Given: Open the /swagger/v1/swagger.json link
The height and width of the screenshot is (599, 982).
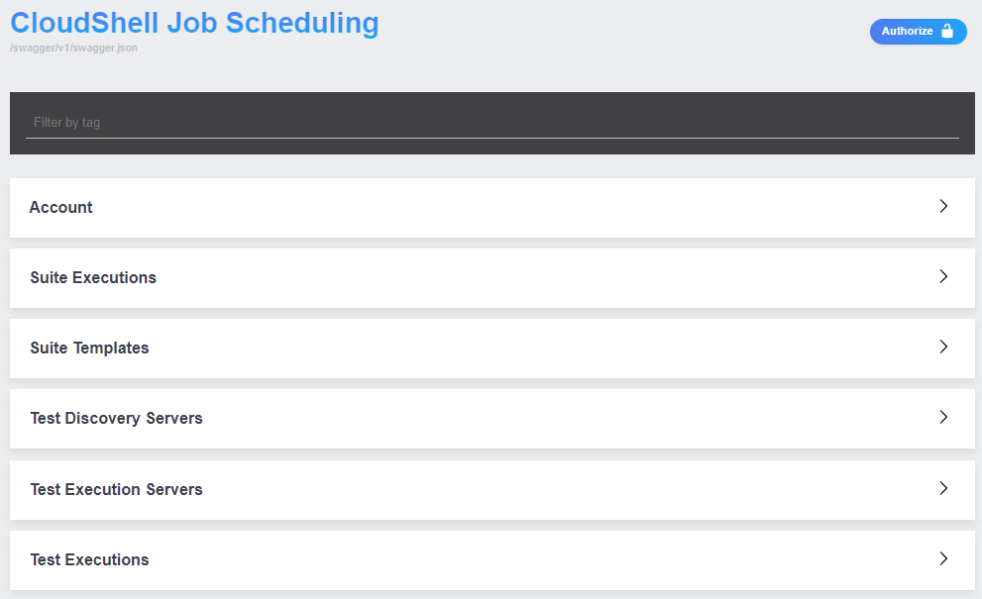Looking at the screenshot, I should tap(73, 48).
